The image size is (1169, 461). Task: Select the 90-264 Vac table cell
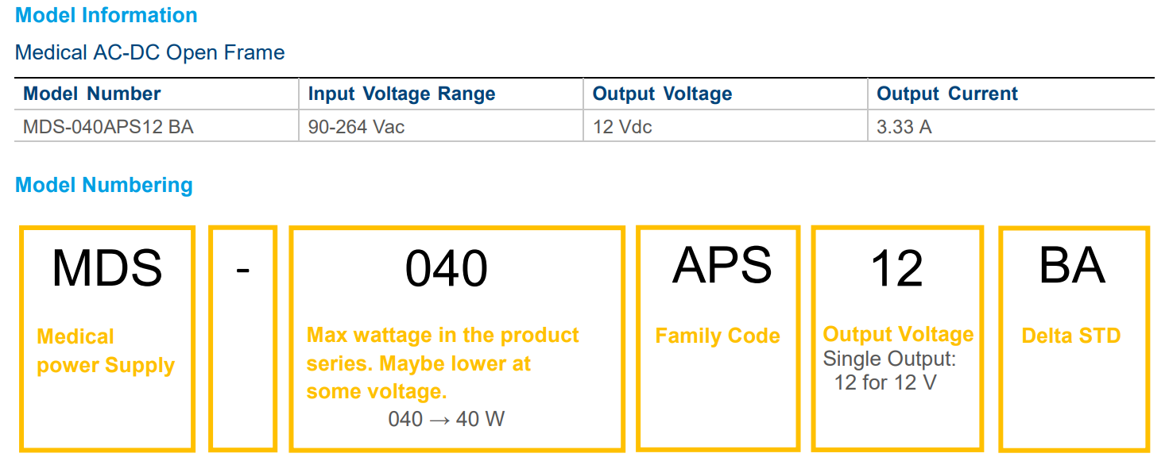pos(356,127)
